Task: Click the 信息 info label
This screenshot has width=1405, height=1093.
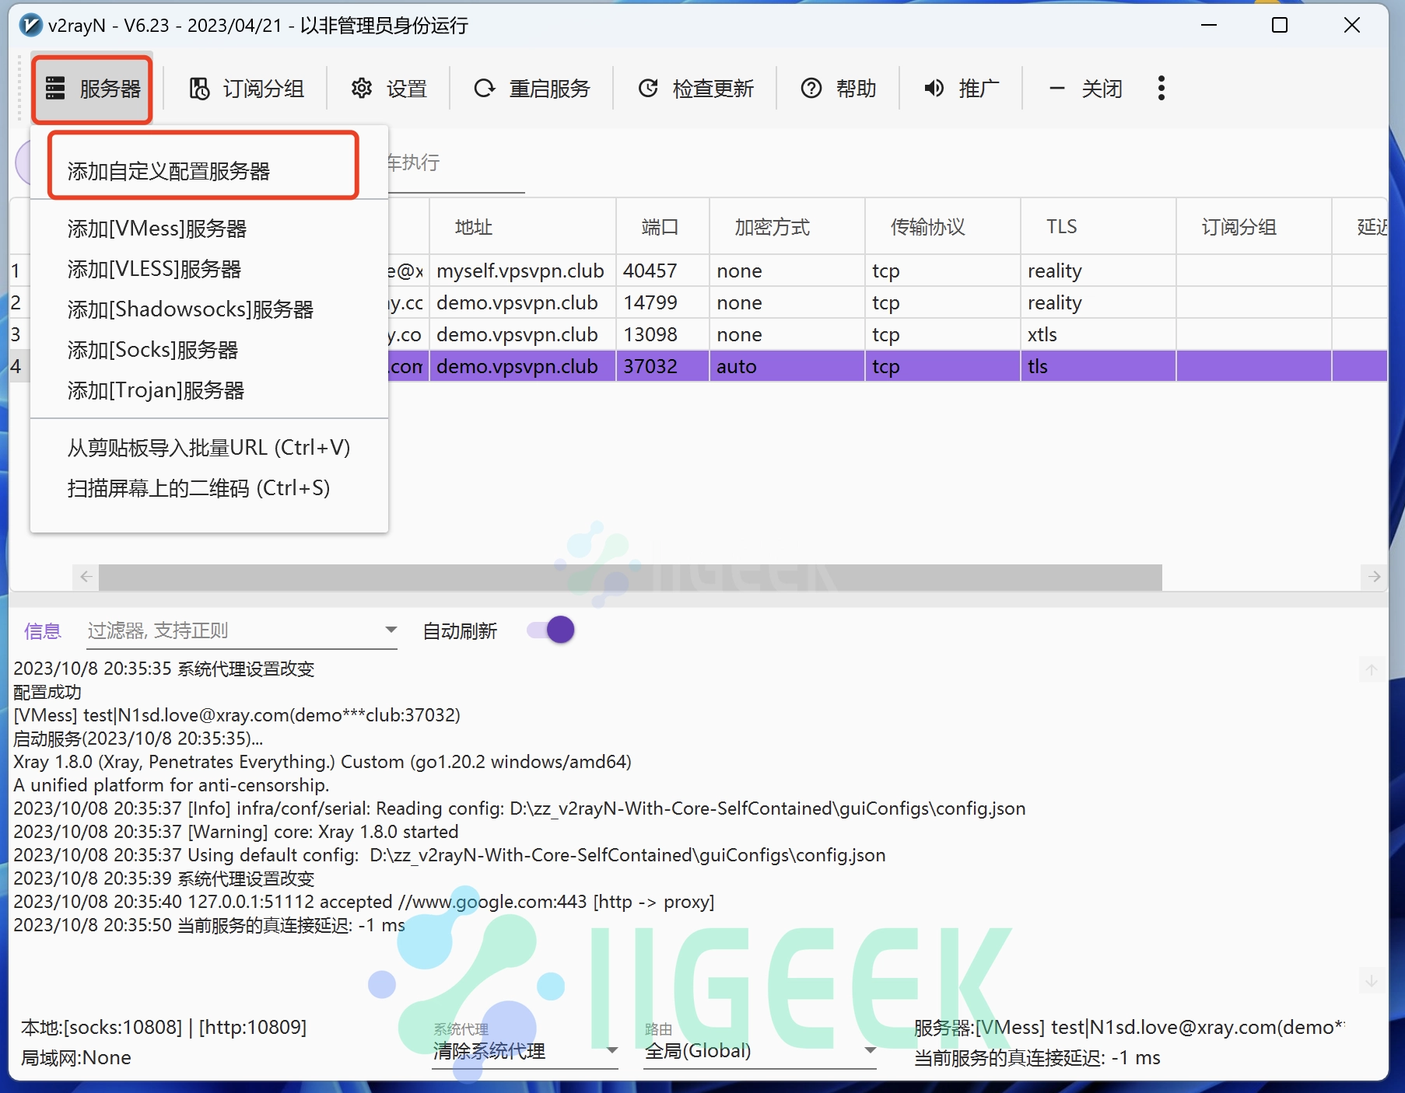Action: [x=43, y=631]
